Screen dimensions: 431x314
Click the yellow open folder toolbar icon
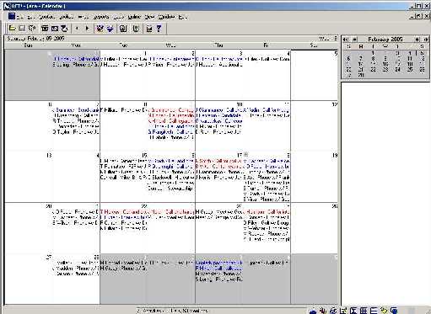point(12,28)
